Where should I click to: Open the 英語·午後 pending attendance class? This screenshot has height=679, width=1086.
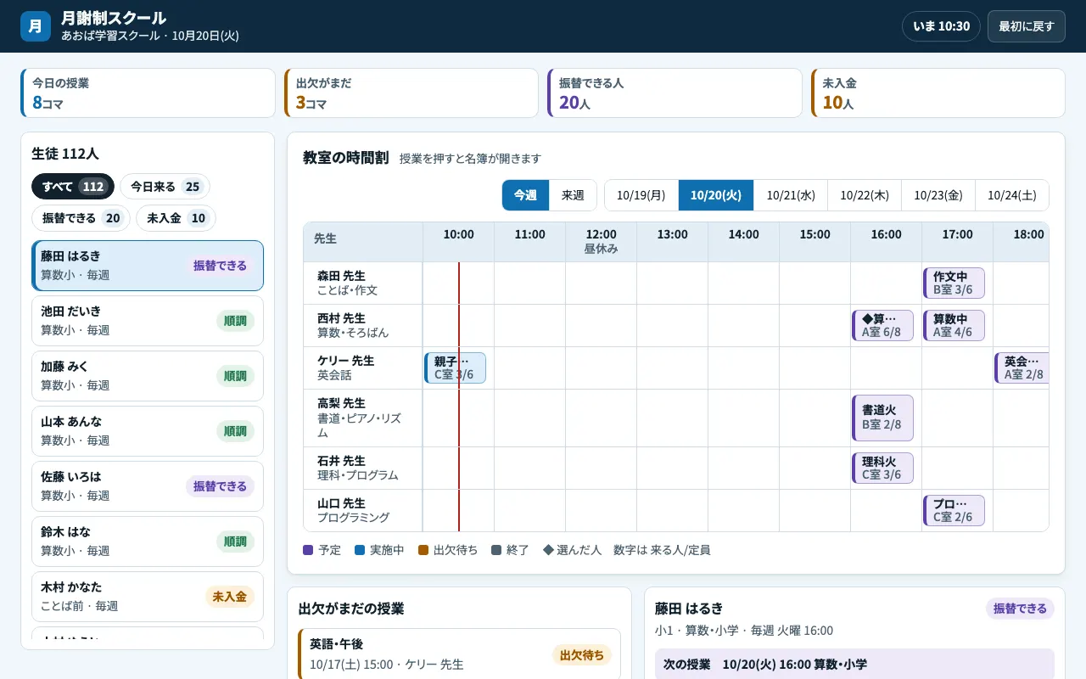[x=459, y=654]
